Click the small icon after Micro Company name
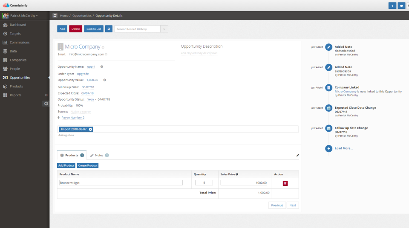409x228 pixels. (103, 47)
